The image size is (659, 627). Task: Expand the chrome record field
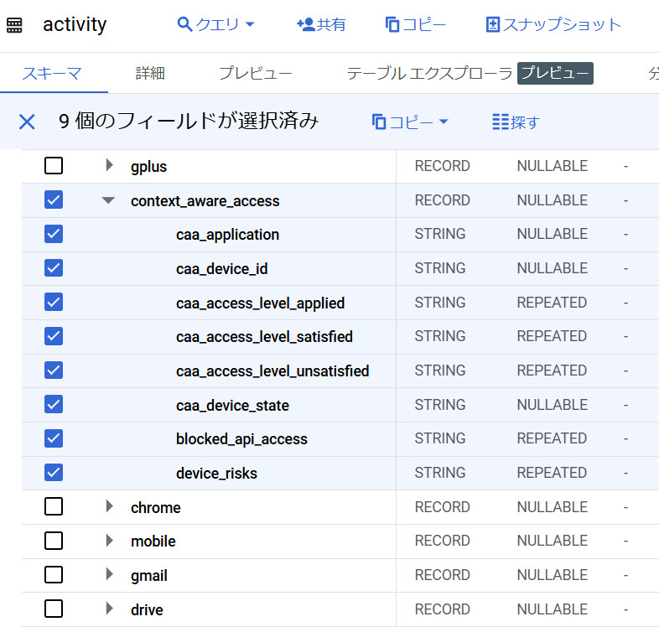[x=109, y=507]
